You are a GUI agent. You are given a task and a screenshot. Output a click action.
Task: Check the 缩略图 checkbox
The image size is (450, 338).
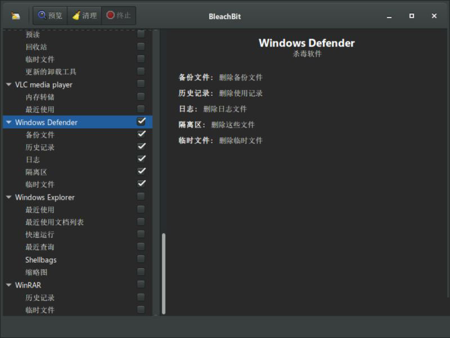click(x=141, y=272)
